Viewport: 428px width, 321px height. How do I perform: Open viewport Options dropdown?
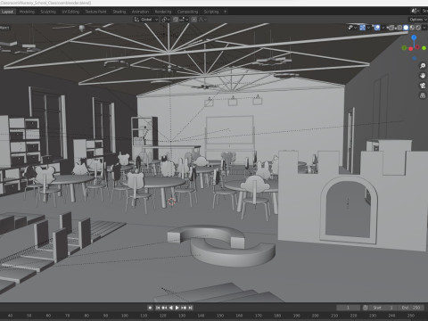[x=417, y=20]
